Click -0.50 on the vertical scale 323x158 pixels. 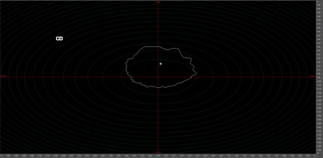point(319,116)
